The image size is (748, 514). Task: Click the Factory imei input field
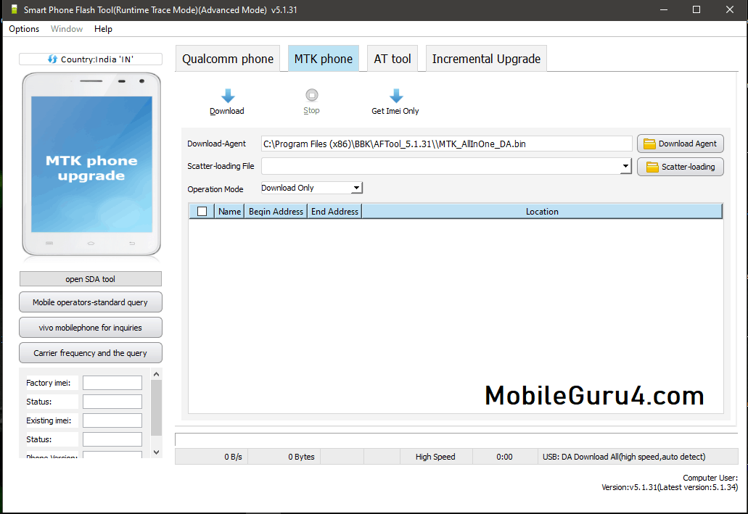(112, 382)
